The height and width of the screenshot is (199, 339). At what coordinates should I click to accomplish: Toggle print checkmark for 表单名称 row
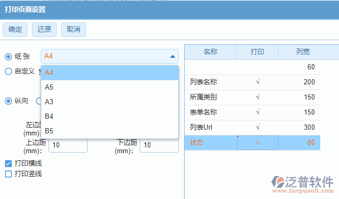(x=258, y=112)
